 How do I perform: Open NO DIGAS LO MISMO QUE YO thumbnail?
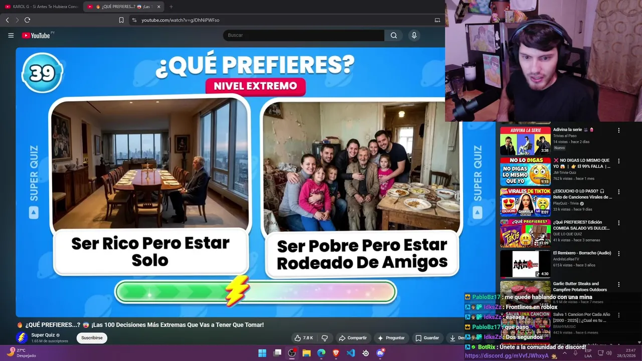click(525, 171)
